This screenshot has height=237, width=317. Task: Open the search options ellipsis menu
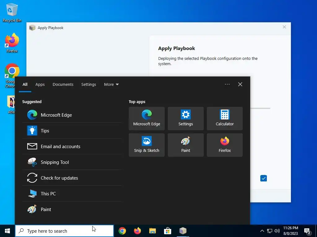(x=227, y=84)
